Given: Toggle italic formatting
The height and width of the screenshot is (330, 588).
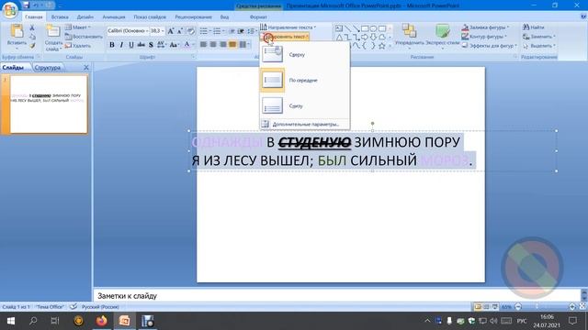Looking at the screenshot, I should [121, 45].
